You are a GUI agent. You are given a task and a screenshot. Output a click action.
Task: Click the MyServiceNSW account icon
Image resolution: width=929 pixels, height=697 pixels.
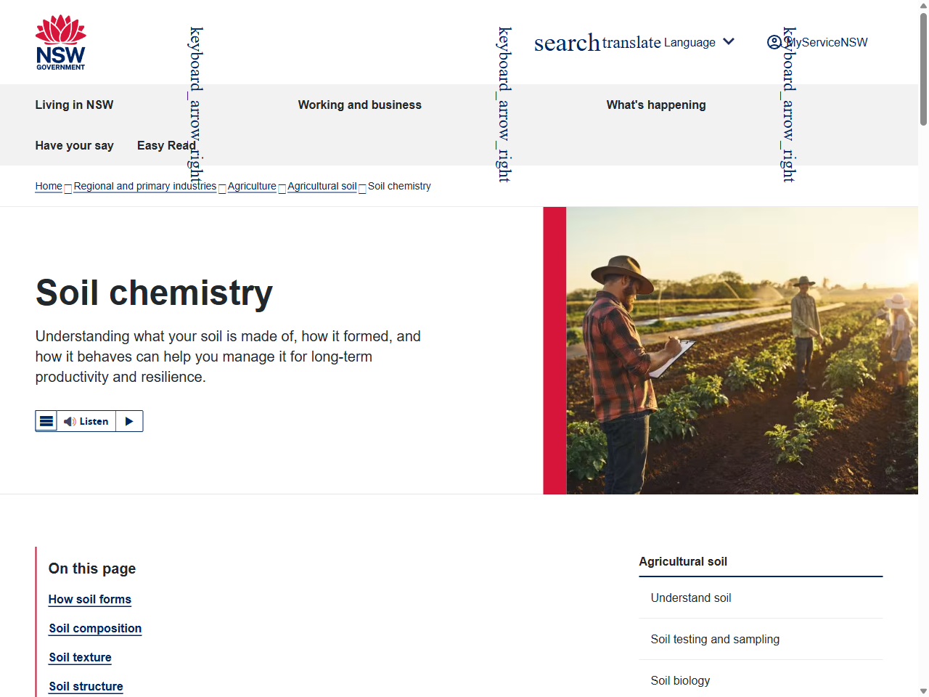[774, 42]
